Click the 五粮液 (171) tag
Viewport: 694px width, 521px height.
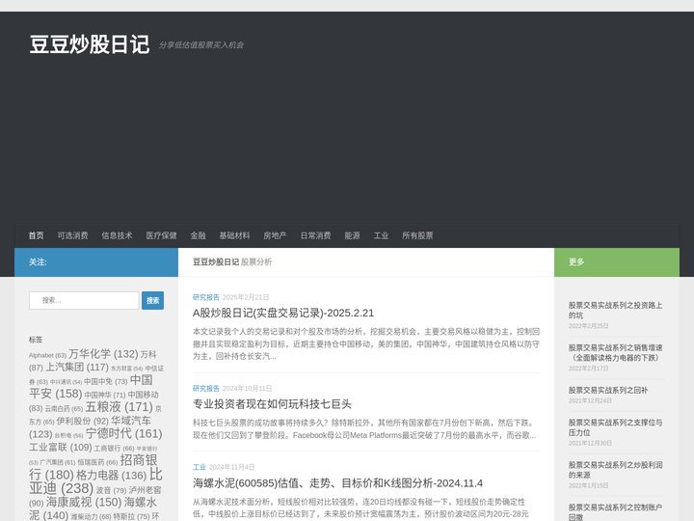click(120, 407)
